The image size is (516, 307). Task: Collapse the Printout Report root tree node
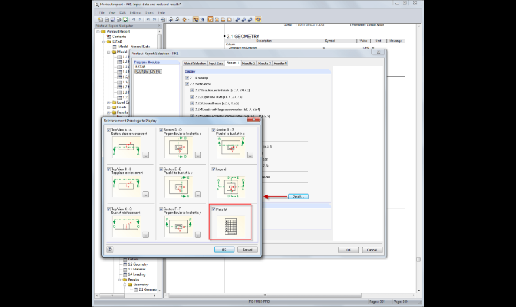[x=98, y=32]
